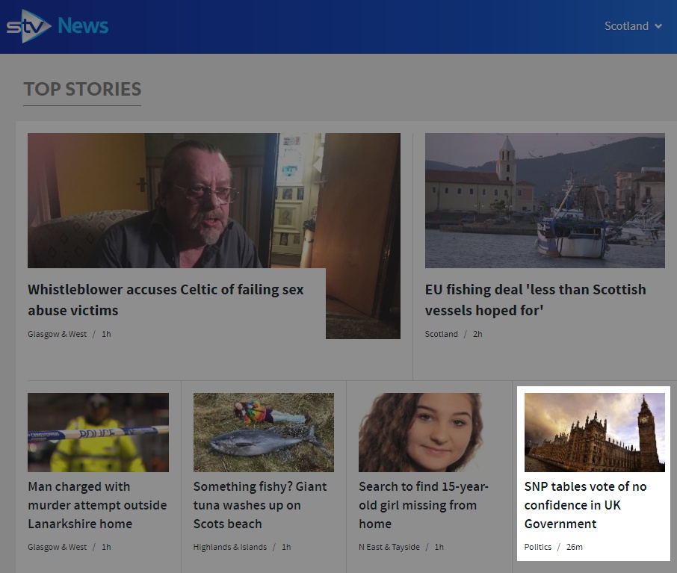
Task: Click the fishing harbour photo thumbnail
Action: [x=545, y=200]
